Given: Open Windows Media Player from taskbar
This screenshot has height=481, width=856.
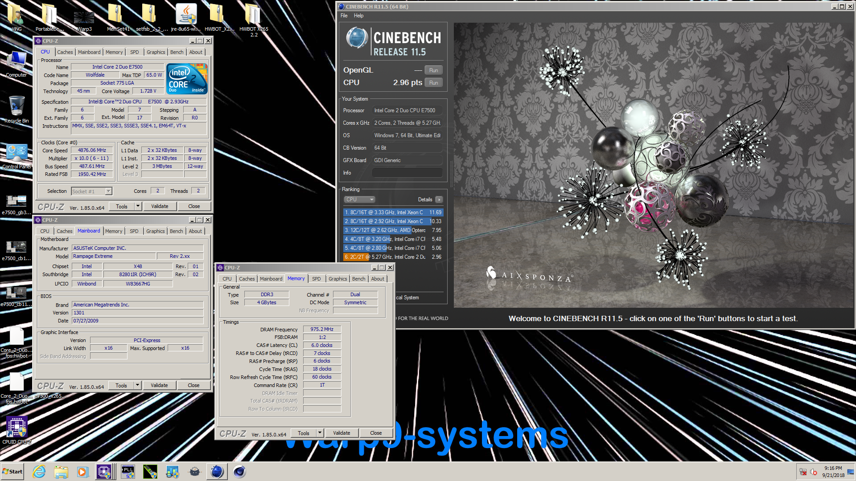Looking at the screenshot, I should pyautogui.click(x=82, y=472).
